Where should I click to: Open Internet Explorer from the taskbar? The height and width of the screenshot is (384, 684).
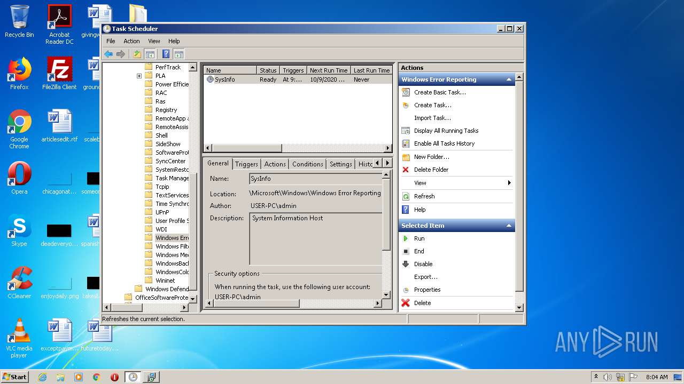point(42,377)
